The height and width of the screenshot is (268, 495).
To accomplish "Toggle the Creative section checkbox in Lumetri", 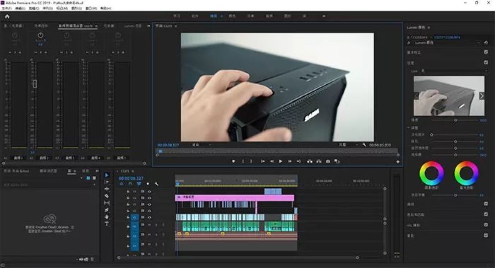I will click(486, 62).
